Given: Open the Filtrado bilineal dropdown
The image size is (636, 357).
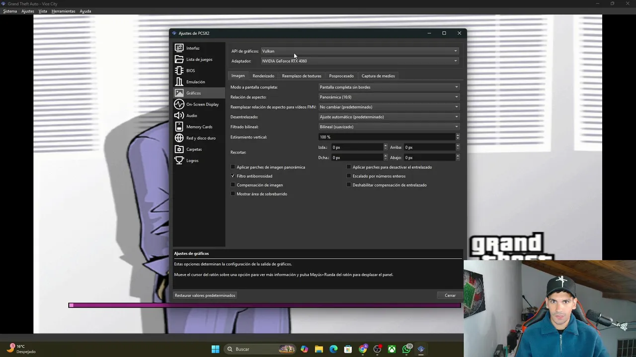Looking at the screenshot, I should coord(389,127).
